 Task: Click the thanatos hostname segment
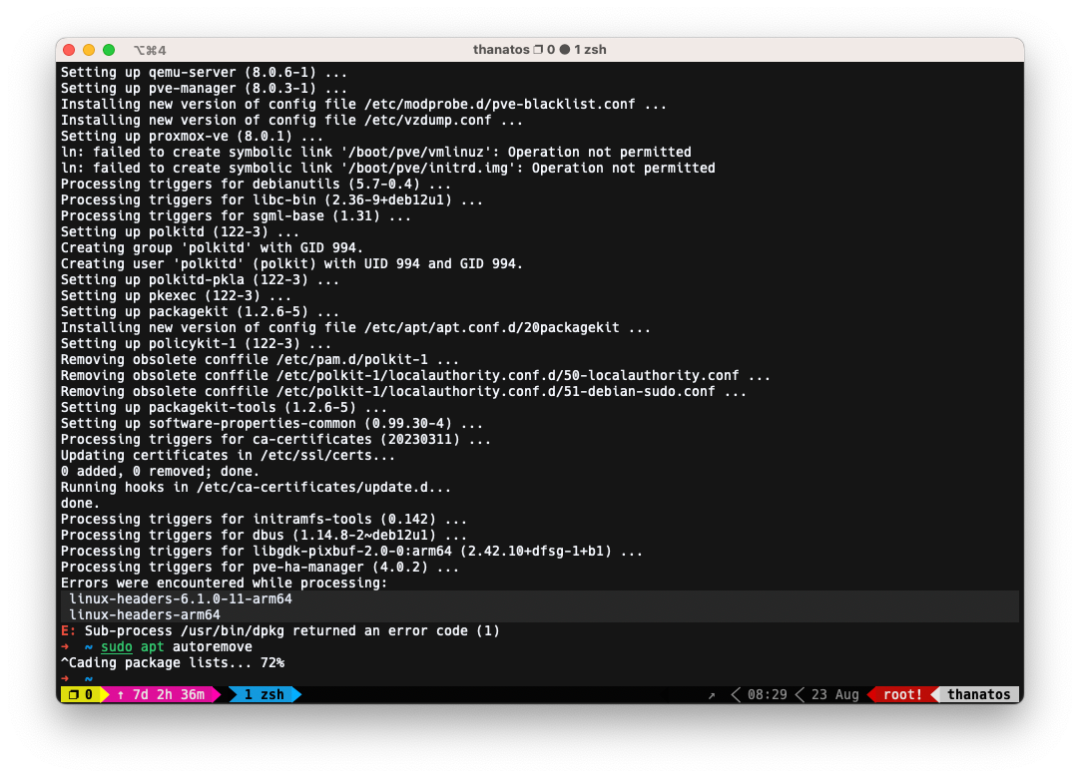pyautogui.click(x=978, y=694)
